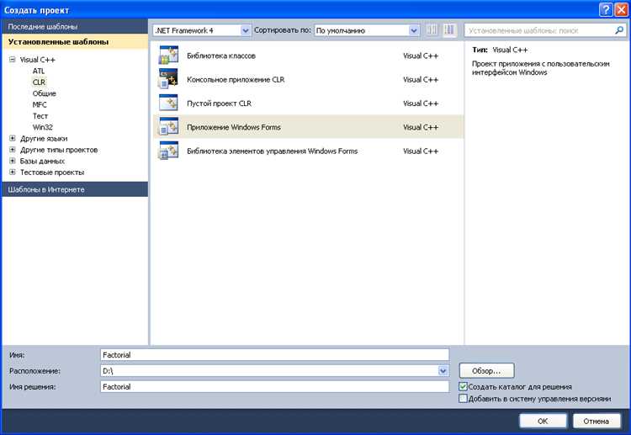
Task: Click the CLR Console Application template icon
Action: coord(168,79)
